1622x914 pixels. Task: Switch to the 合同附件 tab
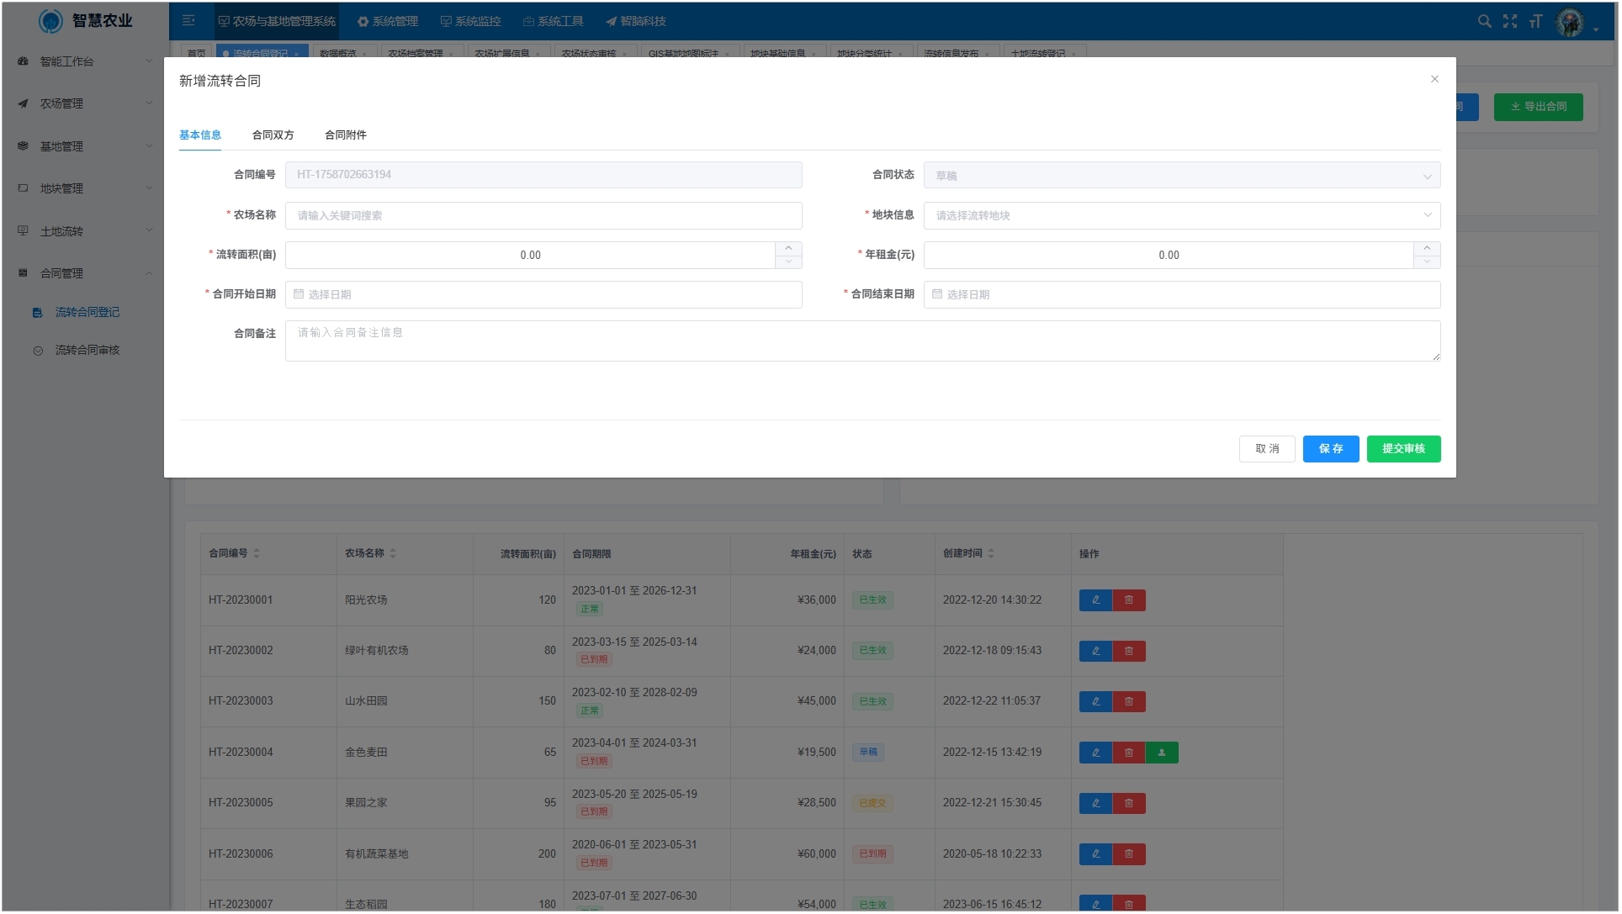[345, 135]
